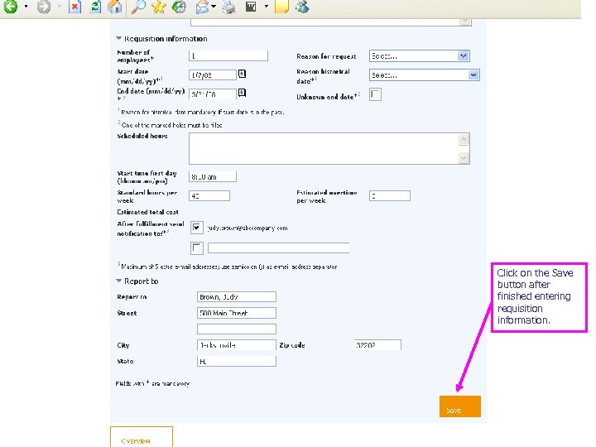Click the Start date input field
Screen dimensions: 596x447
click(213, 74)
